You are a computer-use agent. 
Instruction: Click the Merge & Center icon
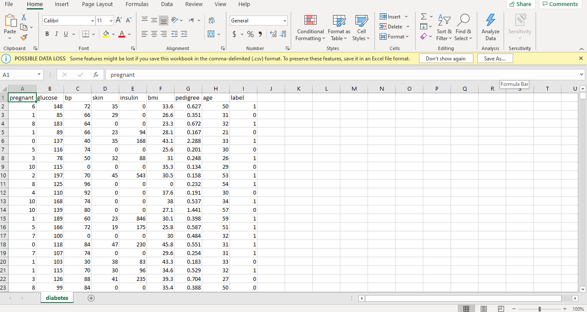212,34
